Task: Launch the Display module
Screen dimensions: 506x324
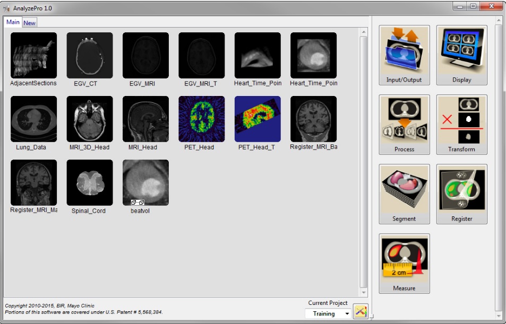Action: point(461,55)
